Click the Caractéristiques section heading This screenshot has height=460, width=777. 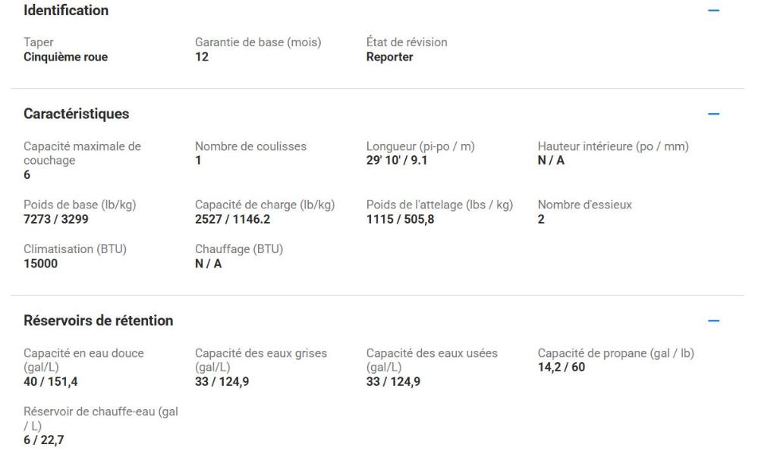coord(77,114)
